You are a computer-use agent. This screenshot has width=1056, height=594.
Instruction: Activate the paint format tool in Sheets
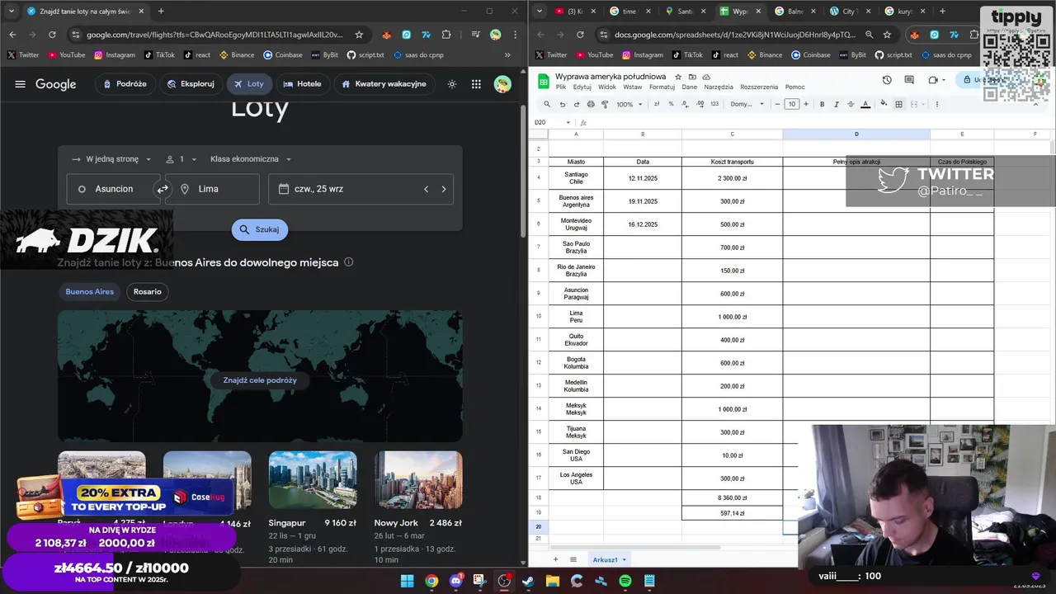[605, 104]
